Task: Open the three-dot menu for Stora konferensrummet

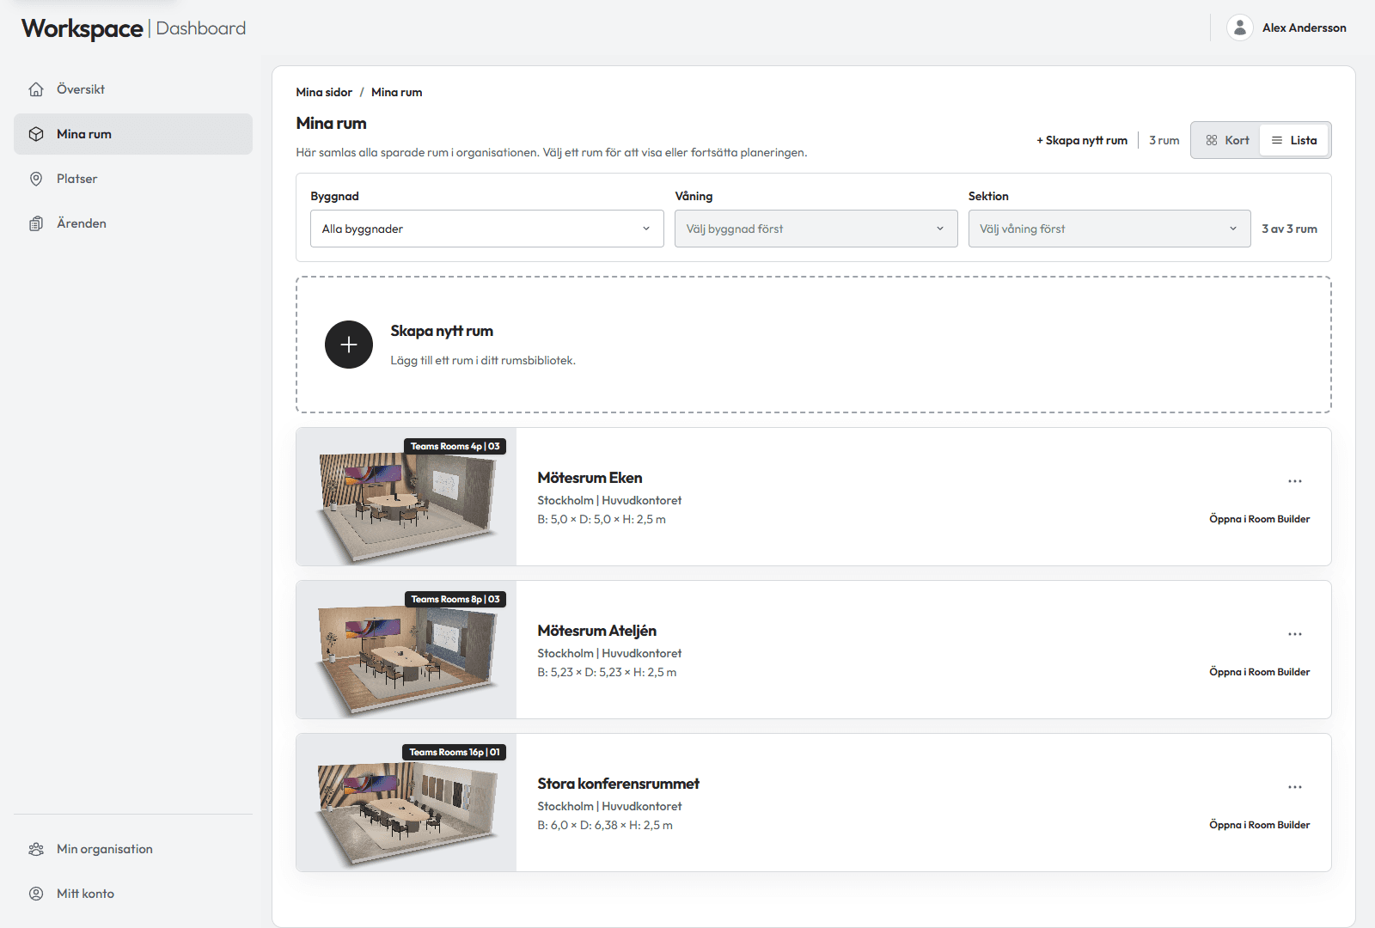Action: click(x=1295, y=787)
